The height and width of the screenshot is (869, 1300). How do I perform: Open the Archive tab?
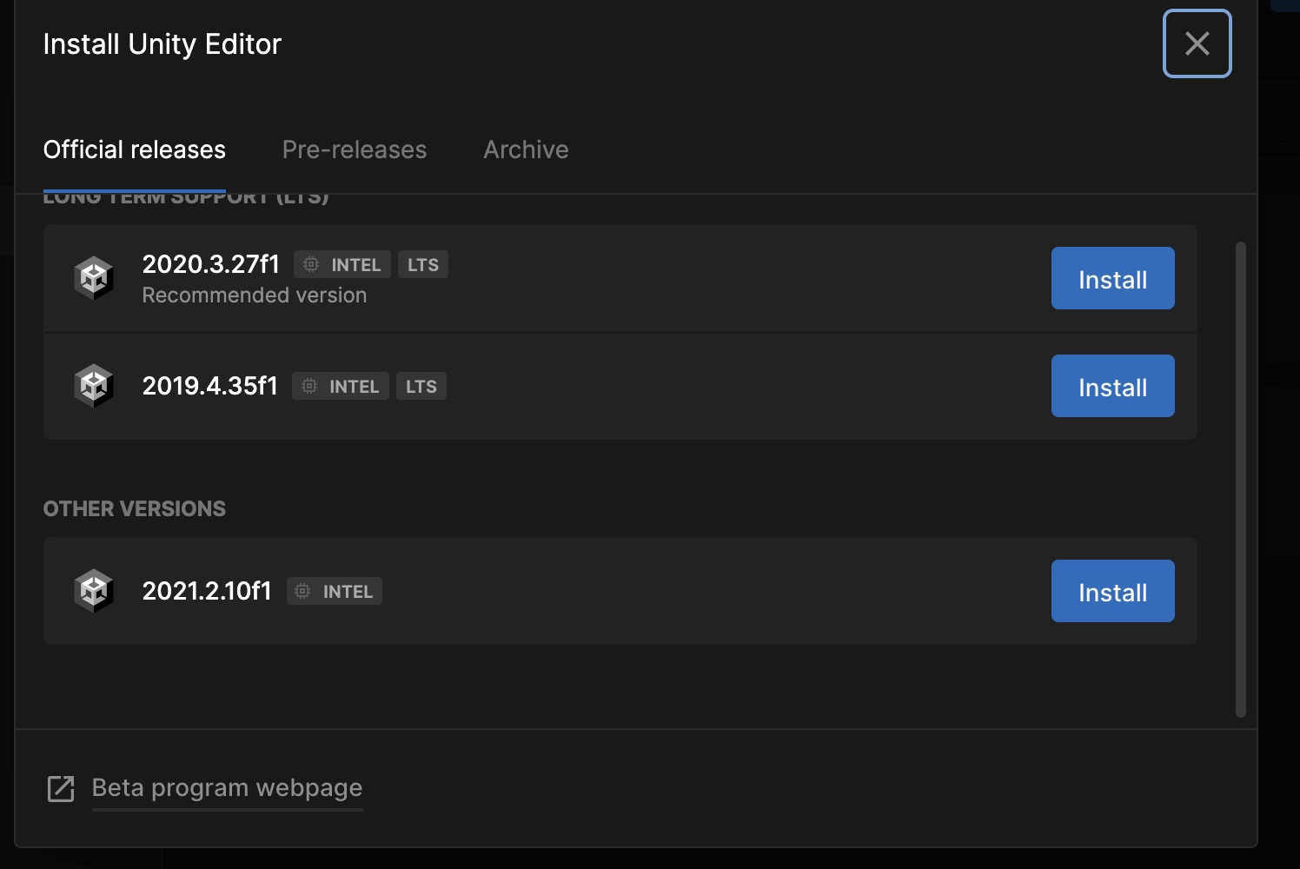click(525, 149)
